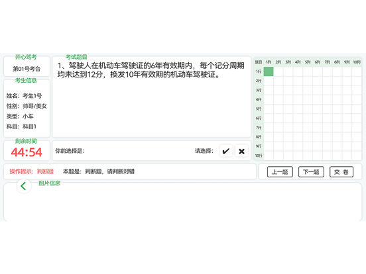
Task: Click the cross (wrong) answer button
Action: click(x=241, y=151)
